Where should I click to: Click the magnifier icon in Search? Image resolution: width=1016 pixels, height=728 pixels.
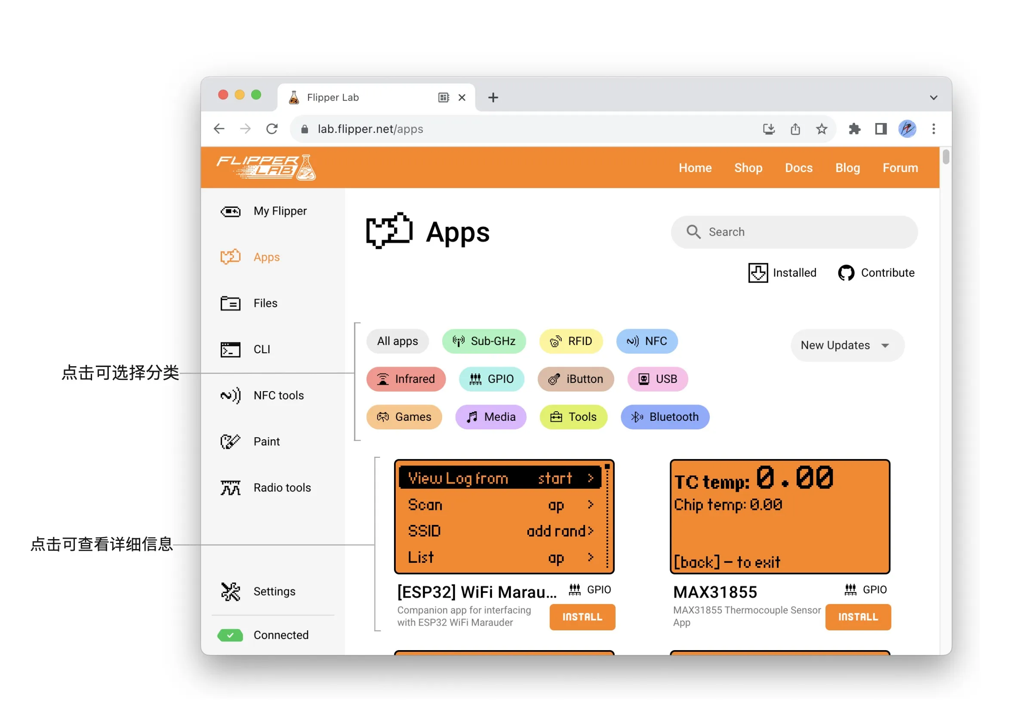coord(693,232)
